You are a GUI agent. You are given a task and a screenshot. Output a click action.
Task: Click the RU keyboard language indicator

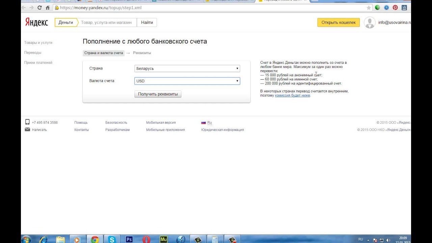(360, 239)
